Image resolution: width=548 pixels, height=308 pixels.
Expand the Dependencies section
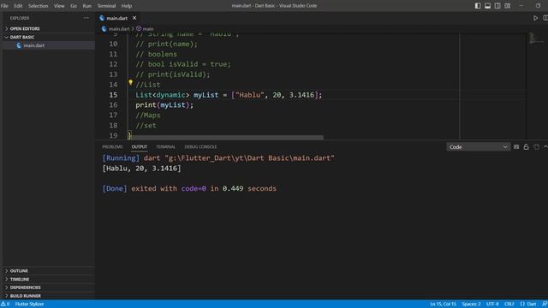49,287
